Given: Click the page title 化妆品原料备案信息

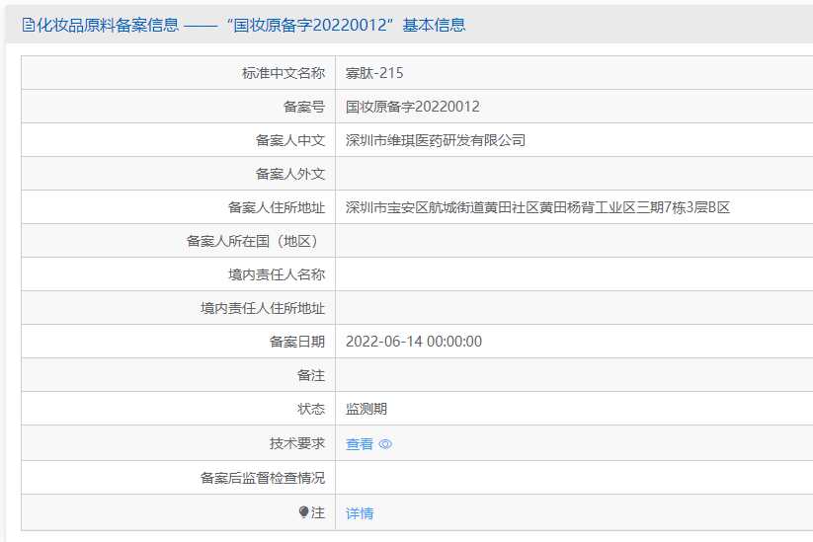Looking at the screenshot, I should tap(108, 25).
